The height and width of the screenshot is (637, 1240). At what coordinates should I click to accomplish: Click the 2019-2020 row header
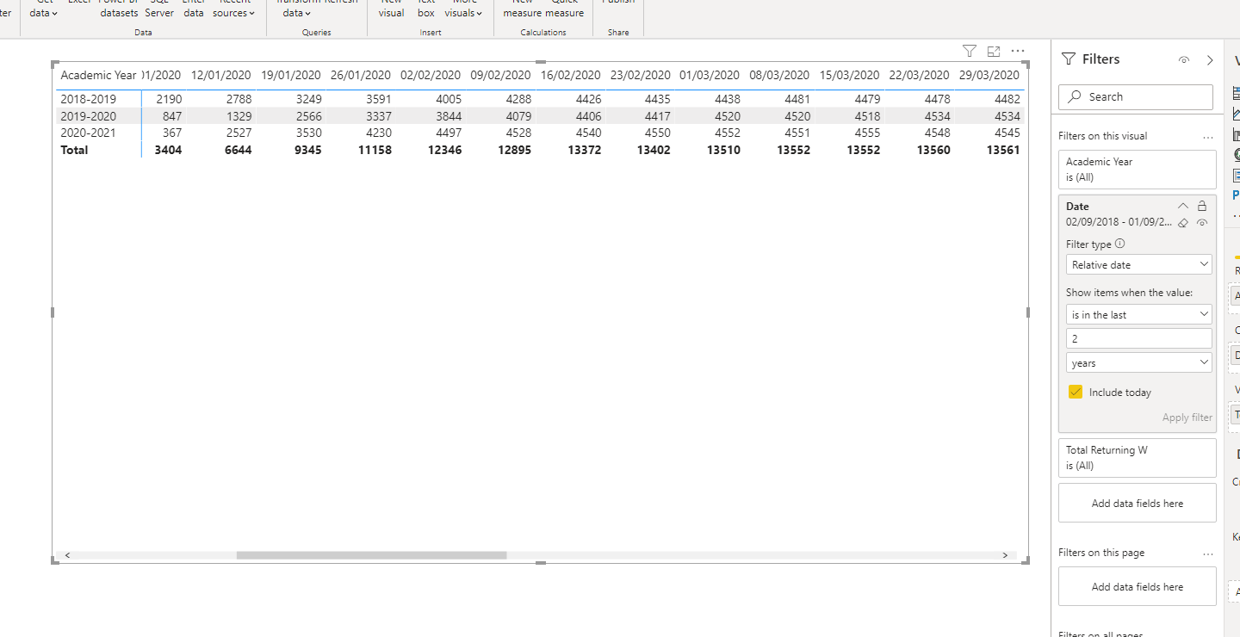point(89,116)
